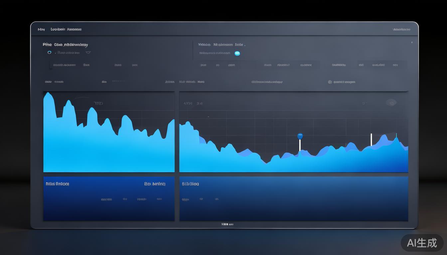The width and height of the screenshot is (447, 255).
Task: Toggle the glowing cyan switch in right header
Action: 237,53
